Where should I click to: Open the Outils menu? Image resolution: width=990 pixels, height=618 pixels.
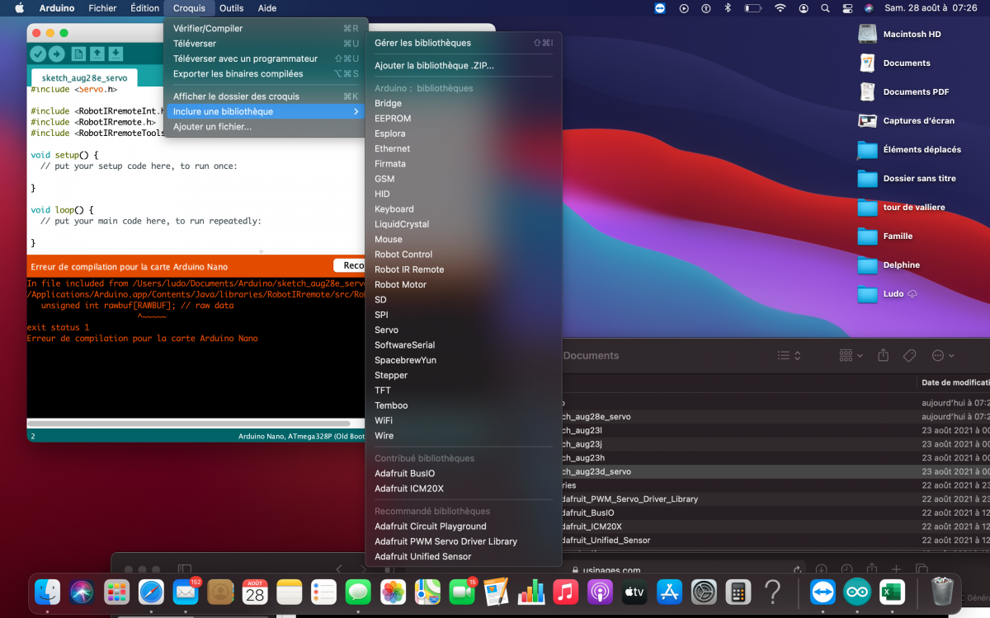[x=231, y=8]
